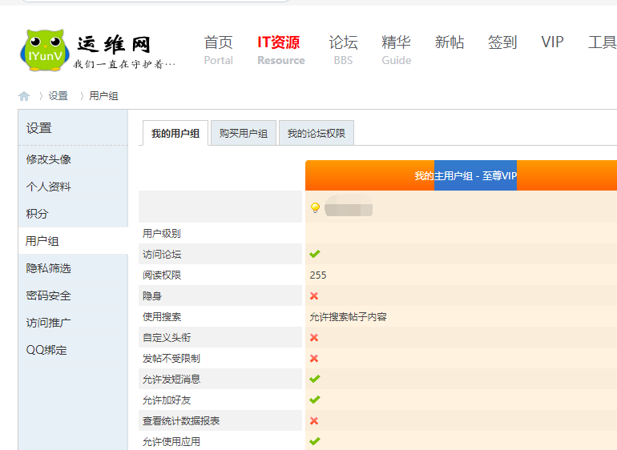Open the 精华 Guide nav item
617x450 pixels.
pyautogui.click(x=397, y=50)
